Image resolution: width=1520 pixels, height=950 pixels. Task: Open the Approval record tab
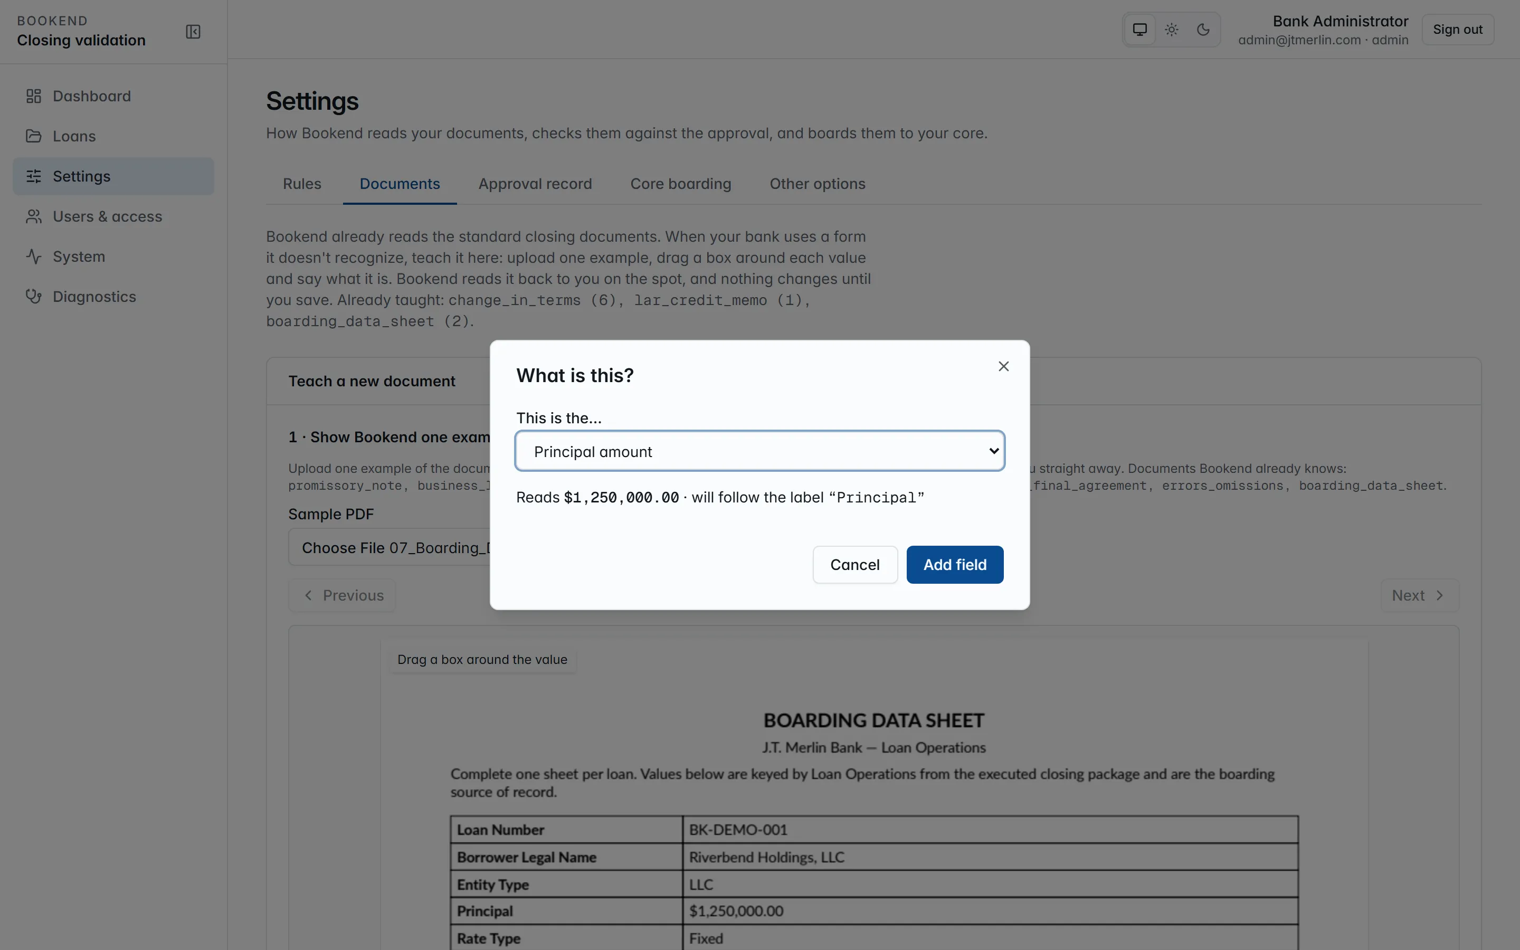535,184
